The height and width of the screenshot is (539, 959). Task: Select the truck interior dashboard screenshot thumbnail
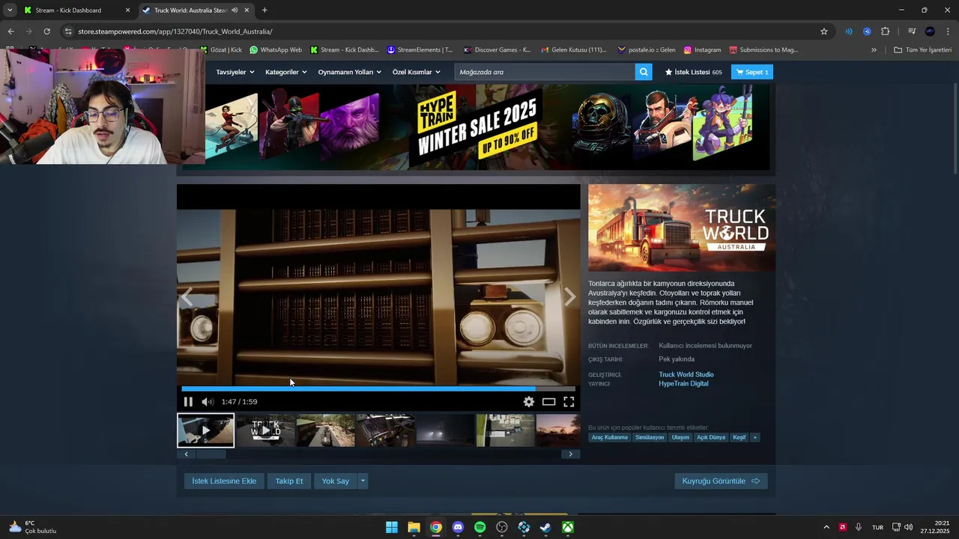(x=385, y=430)
